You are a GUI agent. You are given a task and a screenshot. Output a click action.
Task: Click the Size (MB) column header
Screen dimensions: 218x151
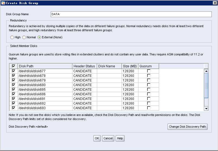130,66
